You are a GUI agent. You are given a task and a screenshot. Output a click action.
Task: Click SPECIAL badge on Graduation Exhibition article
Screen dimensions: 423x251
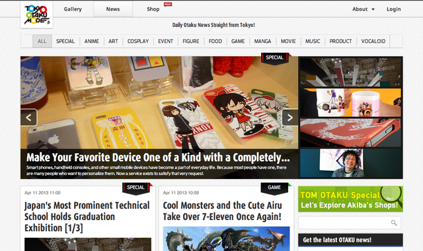coord(135,188)
